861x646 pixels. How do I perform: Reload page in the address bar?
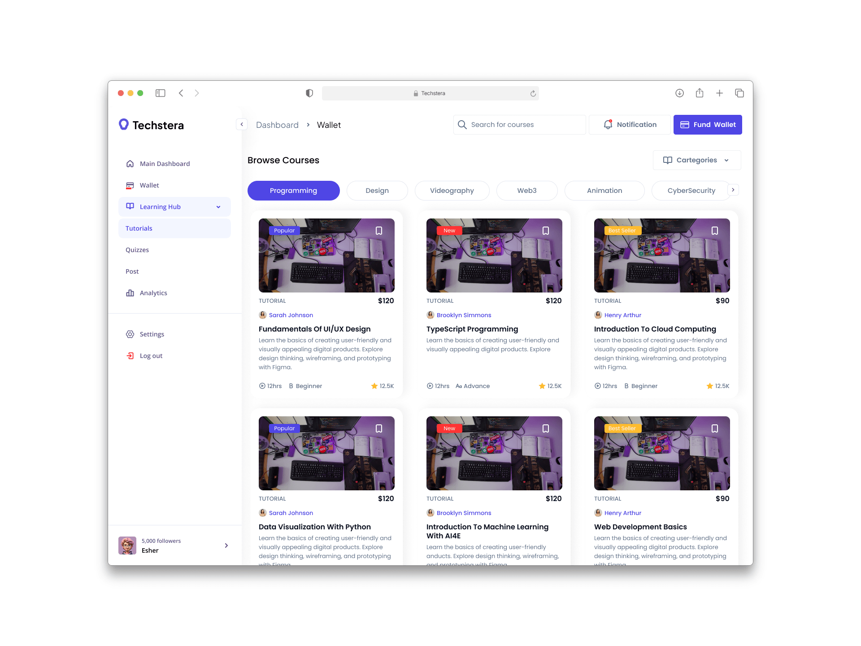point(533,93)
